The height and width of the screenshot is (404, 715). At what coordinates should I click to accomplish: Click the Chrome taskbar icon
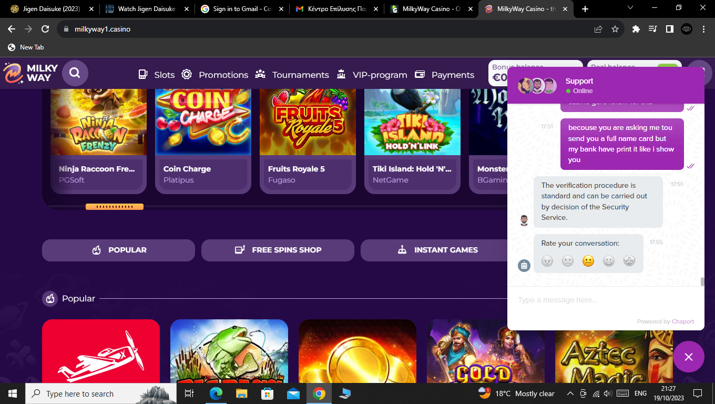(x=319, y=393)
